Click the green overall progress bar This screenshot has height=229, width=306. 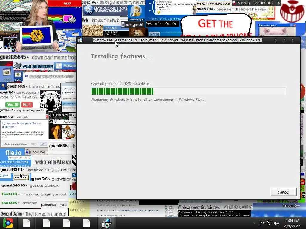point(189,91)
